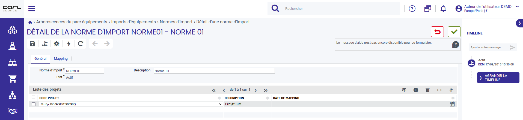Open the filter icon in the project list
Image resolution: width=523 pixels, height=120 pixels.
pyautogui.click(x=404, y=90)
